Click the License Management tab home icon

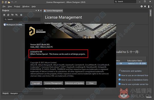(x=45, y=11)
